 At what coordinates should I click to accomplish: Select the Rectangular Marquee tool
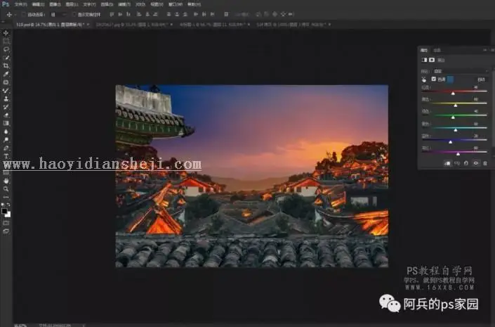pyautogui.click(x=6, y=41)
